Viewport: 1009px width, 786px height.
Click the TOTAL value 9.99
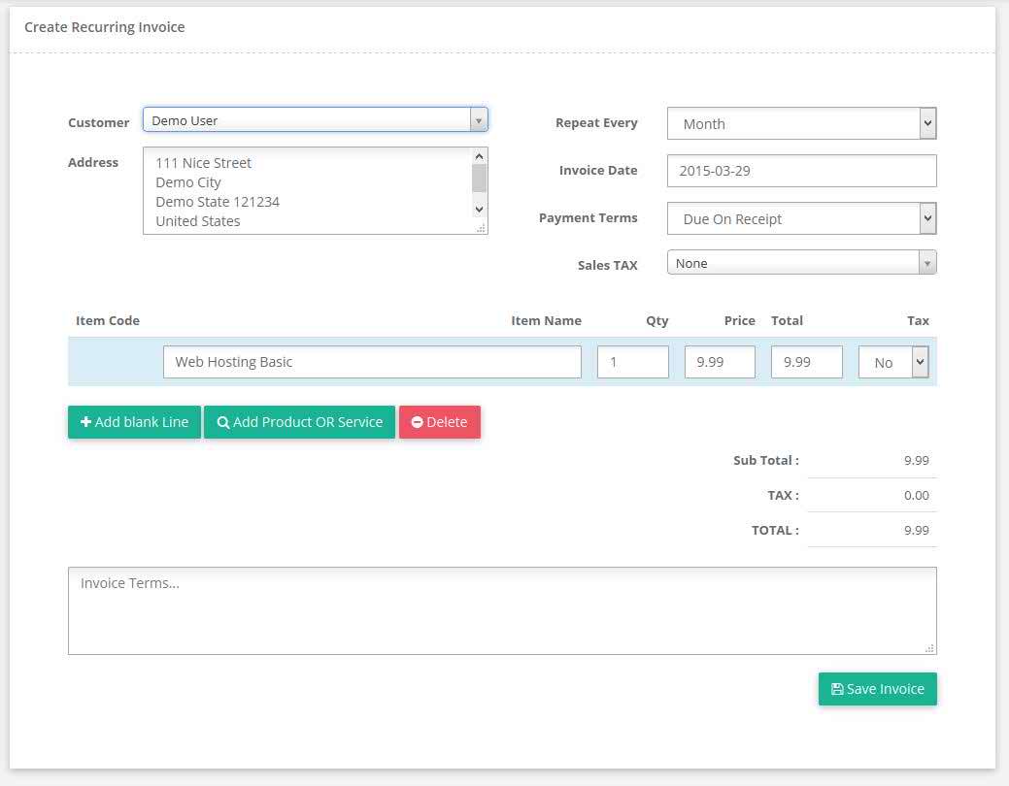coord(917,530)
